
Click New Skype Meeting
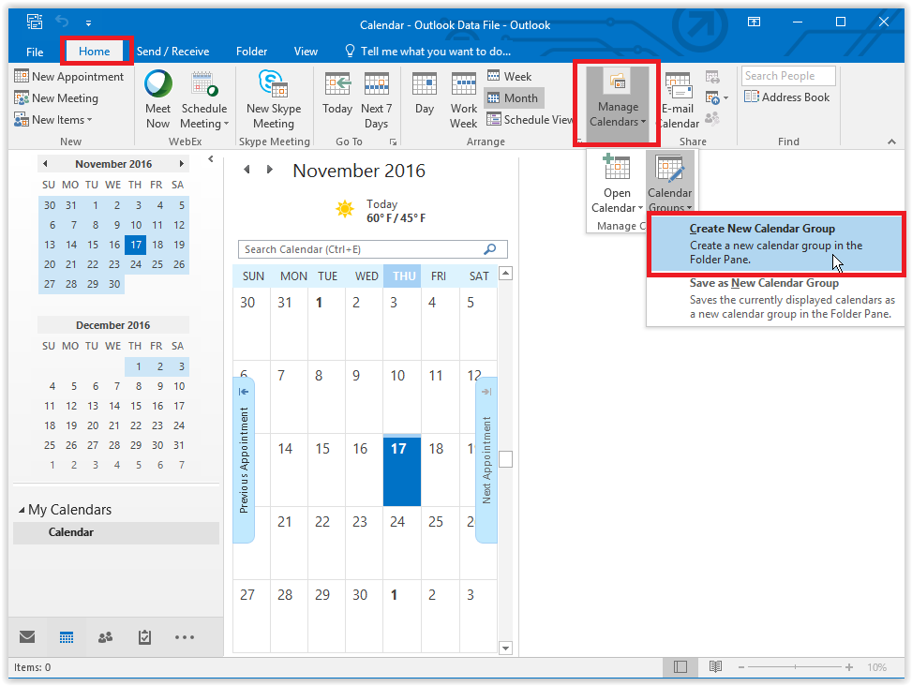[274, 99]
